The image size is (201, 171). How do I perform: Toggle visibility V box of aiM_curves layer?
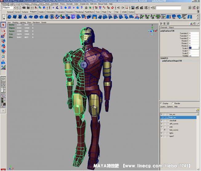pyautogui.click(x=162, y=124)
